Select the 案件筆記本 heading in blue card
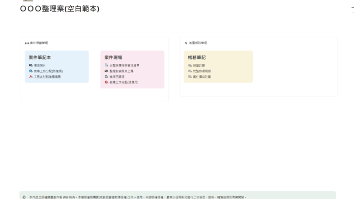Viewport: 354px width, 199px height. (x=40, y=57)
